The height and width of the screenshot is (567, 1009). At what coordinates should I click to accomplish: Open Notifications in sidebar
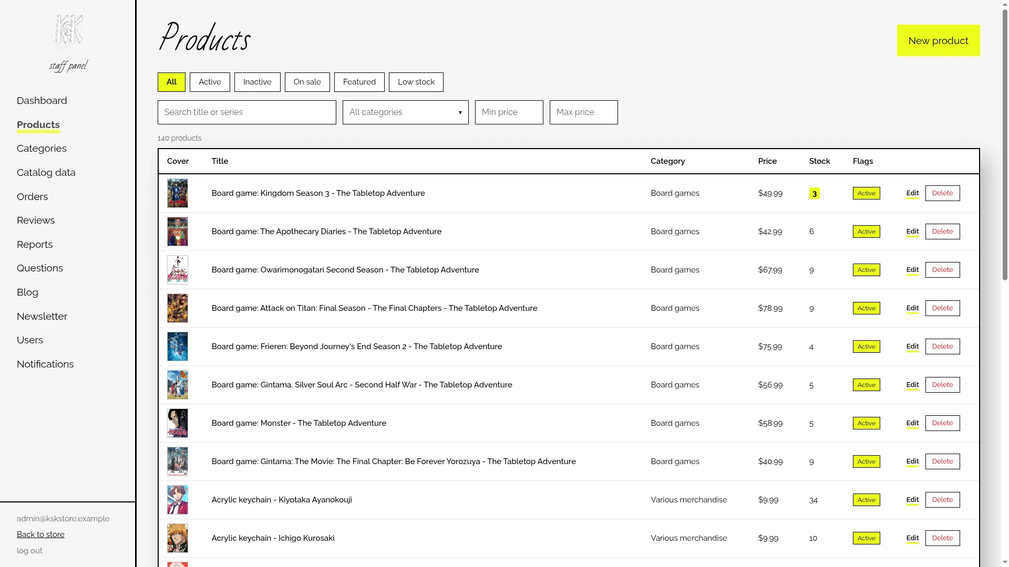point(45,364)
